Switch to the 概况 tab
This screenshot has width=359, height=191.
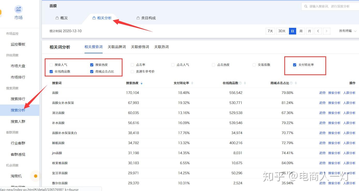tap(62, 18)
